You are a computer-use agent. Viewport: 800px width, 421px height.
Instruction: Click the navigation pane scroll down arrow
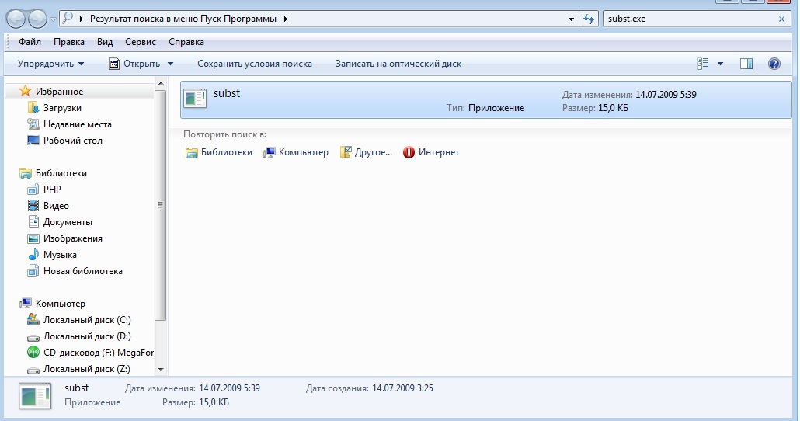(161, 370)
